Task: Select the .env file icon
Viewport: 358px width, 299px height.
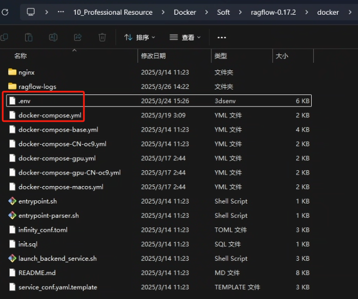Action: coord(12,101)
